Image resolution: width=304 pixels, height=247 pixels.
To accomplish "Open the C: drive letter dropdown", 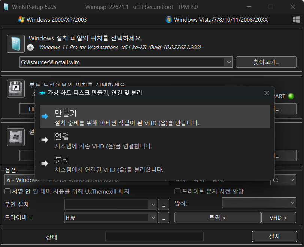I will [283, 180].
